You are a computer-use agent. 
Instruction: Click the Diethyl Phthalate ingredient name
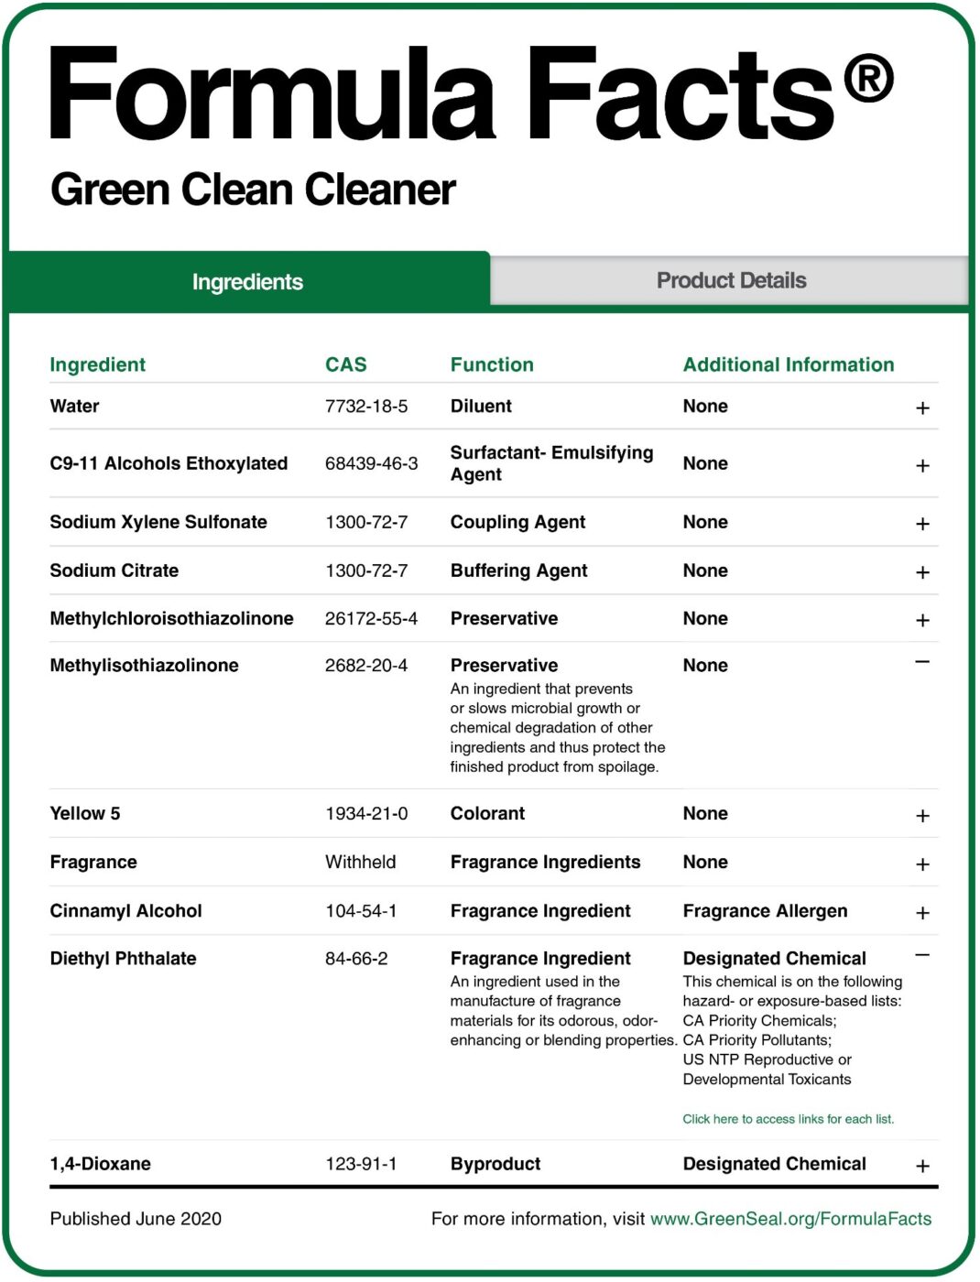123,959
